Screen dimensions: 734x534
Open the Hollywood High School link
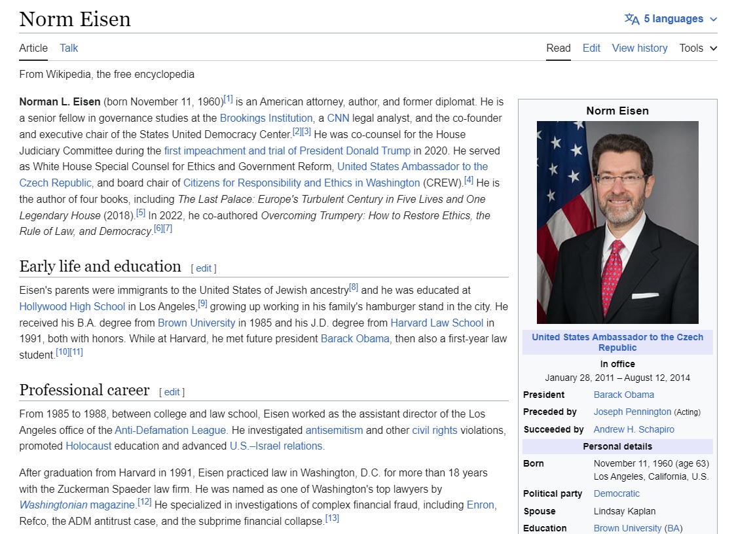click(x=72, y=306)
